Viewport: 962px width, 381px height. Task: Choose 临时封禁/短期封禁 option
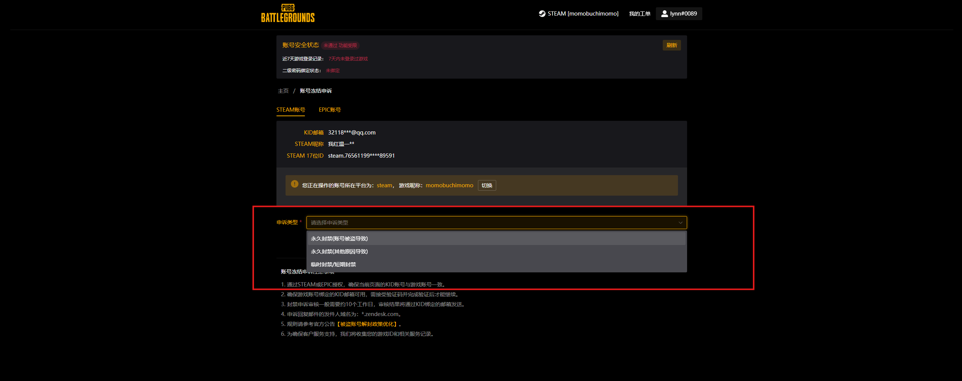497,264
